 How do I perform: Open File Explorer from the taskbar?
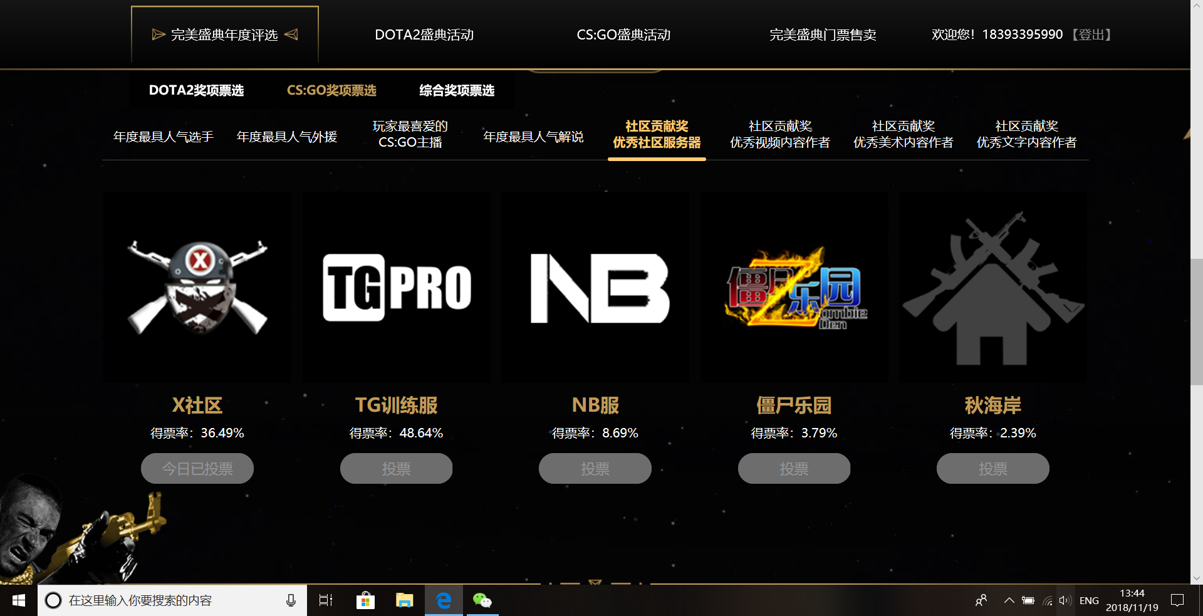point(404,600)
